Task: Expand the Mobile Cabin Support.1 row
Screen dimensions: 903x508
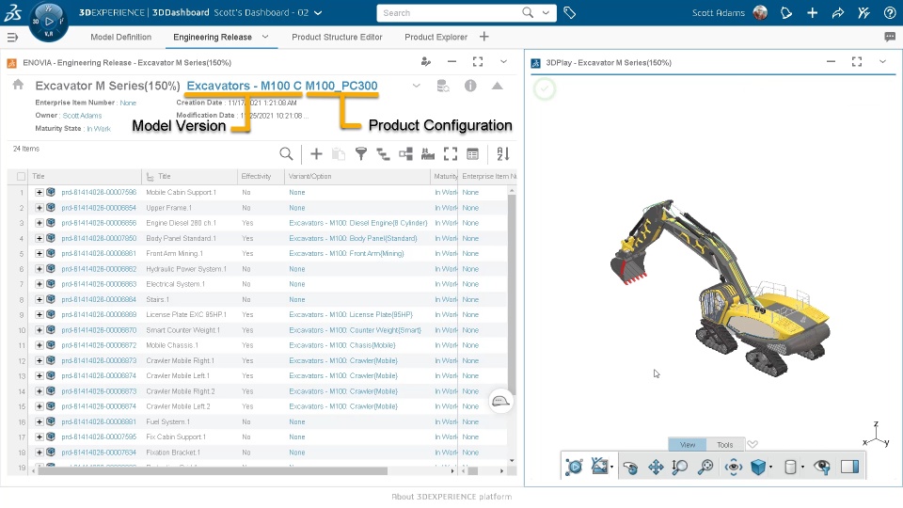Action: pyautogui.click(x=40, y=192)
